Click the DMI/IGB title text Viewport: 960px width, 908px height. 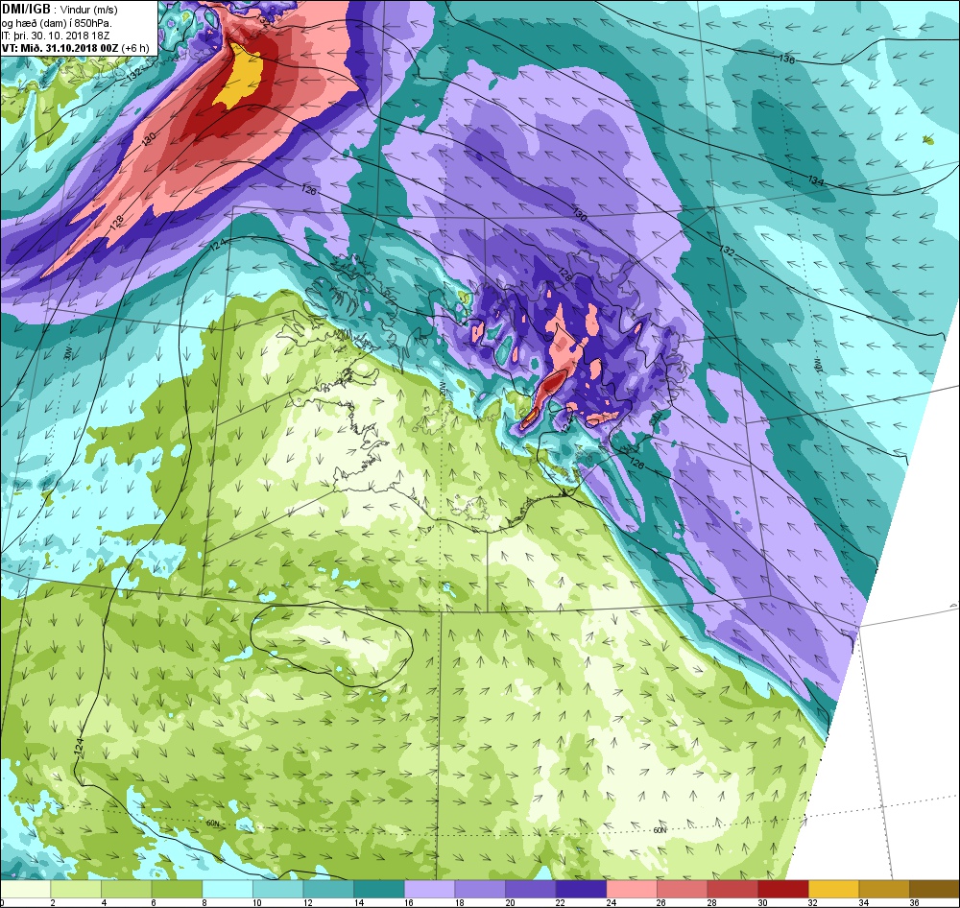click(26, 10)
